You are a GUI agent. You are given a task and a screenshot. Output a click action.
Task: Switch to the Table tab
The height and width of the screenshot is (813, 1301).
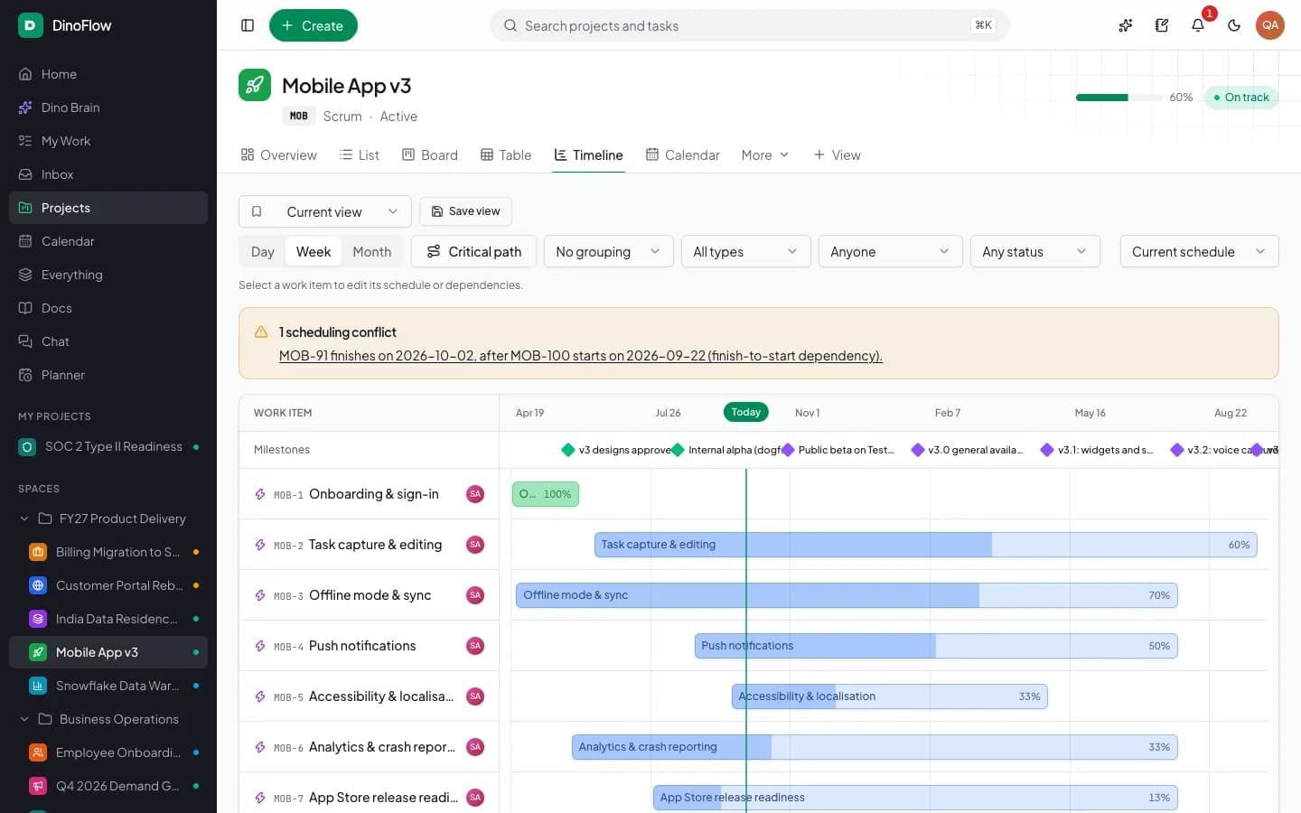coord(506,154)
